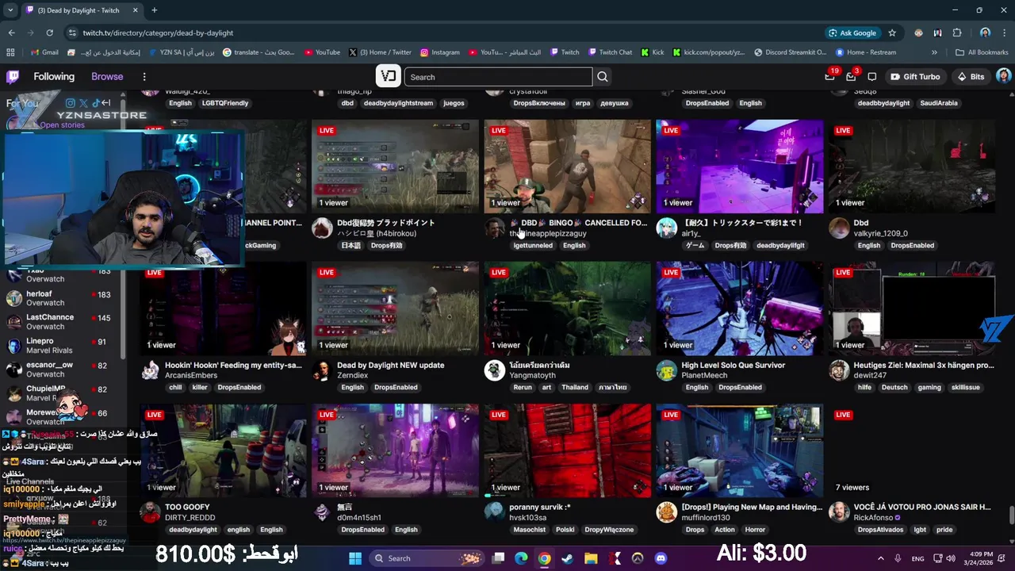This screenshot has width=1015, height=571.
Task: Click the Bits button
Action: pos(971,77)
